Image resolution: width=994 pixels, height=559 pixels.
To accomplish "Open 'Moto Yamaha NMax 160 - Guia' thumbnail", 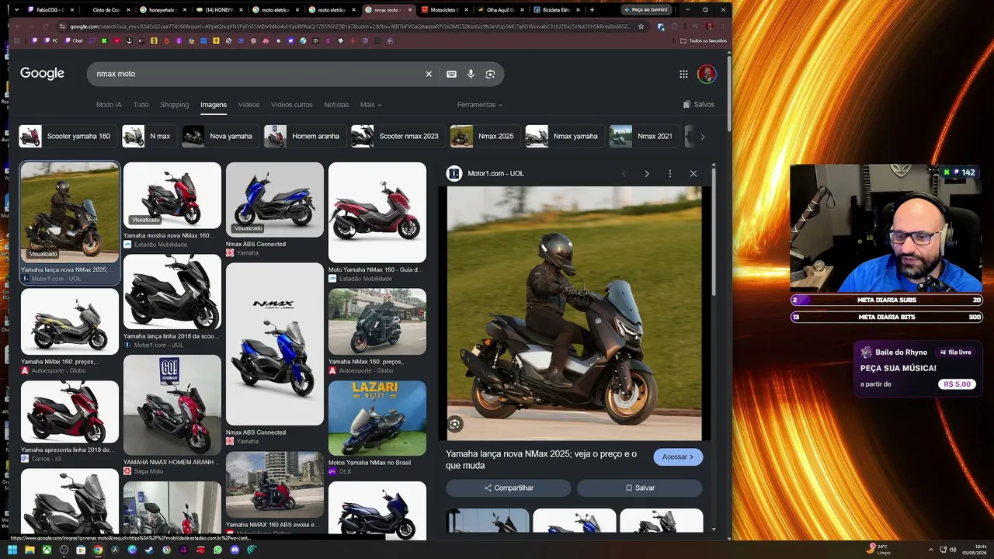I will 377,213.
